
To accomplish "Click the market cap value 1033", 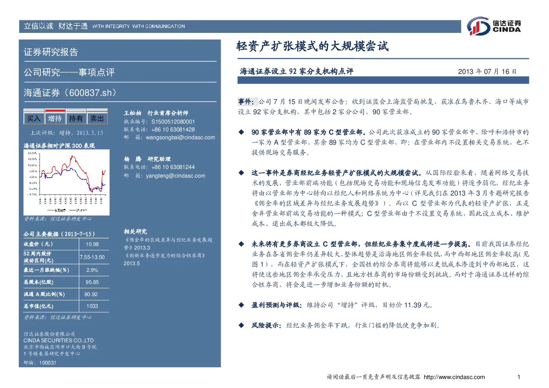I will [x=92, y=306].
